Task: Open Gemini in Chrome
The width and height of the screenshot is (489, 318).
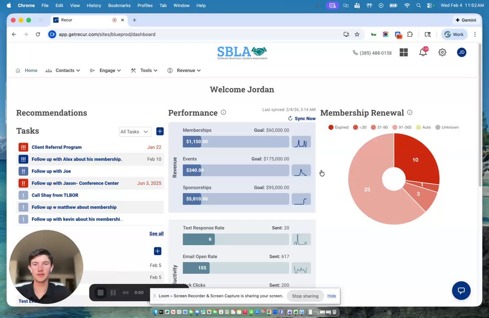Action: (466, 20)
